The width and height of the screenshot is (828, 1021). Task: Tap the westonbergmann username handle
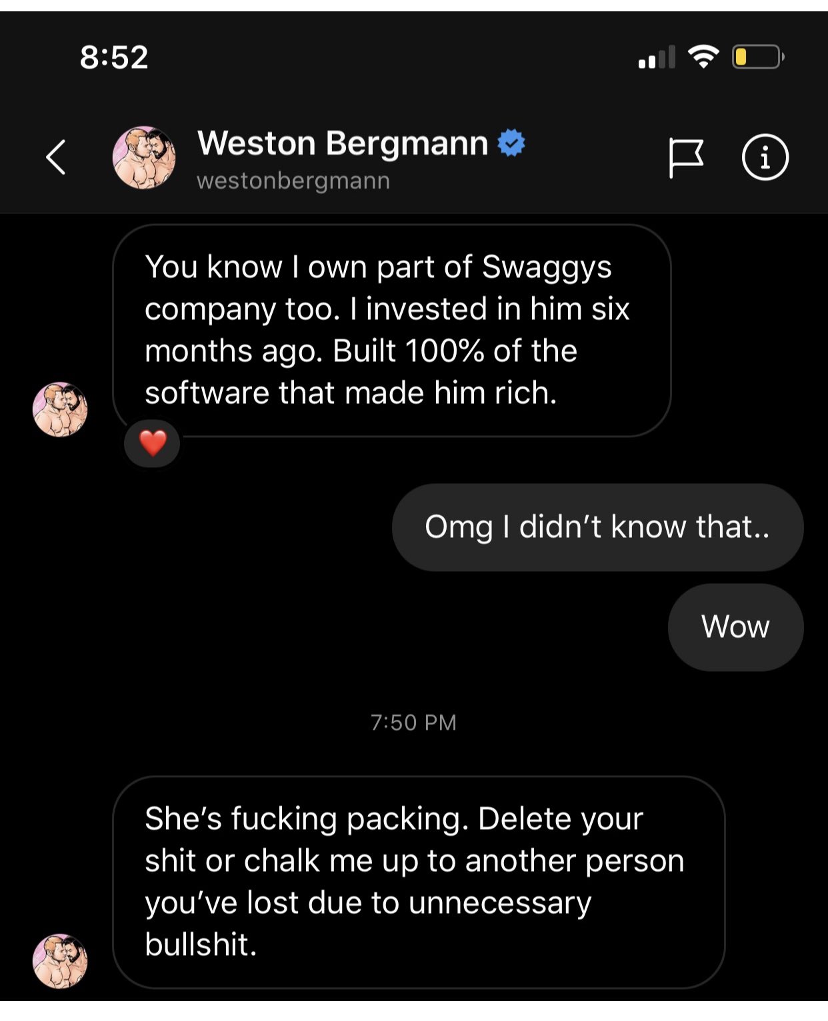(x=293, y=181)
